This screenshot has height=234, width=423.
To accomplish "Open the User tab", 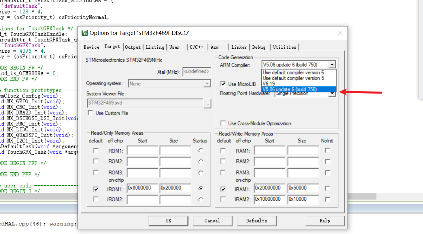I will pyautogui.click(x=174, y=47).
